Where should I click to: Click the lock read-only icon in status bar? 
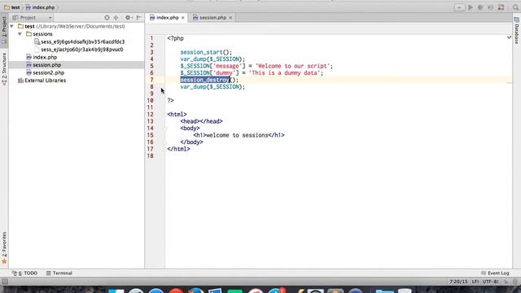pyautogui.click(x=506, y=282)
